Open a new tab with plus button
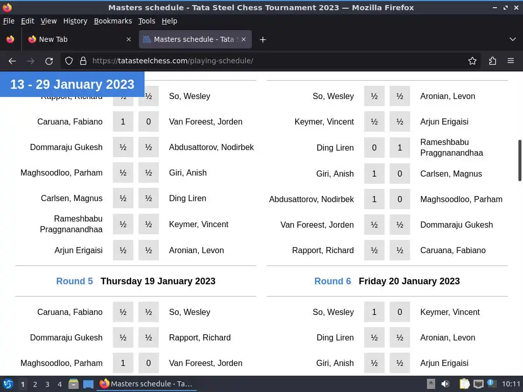523x392 pixels. tap(263, 40)
